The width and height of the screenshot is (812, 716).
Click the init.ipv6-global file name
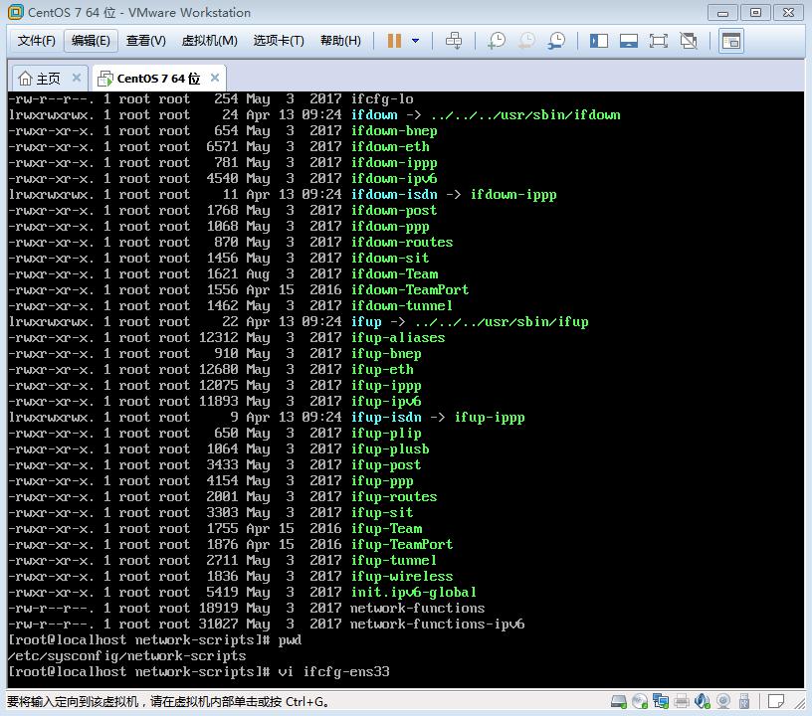pyautogui.click(x=413, y=593)
